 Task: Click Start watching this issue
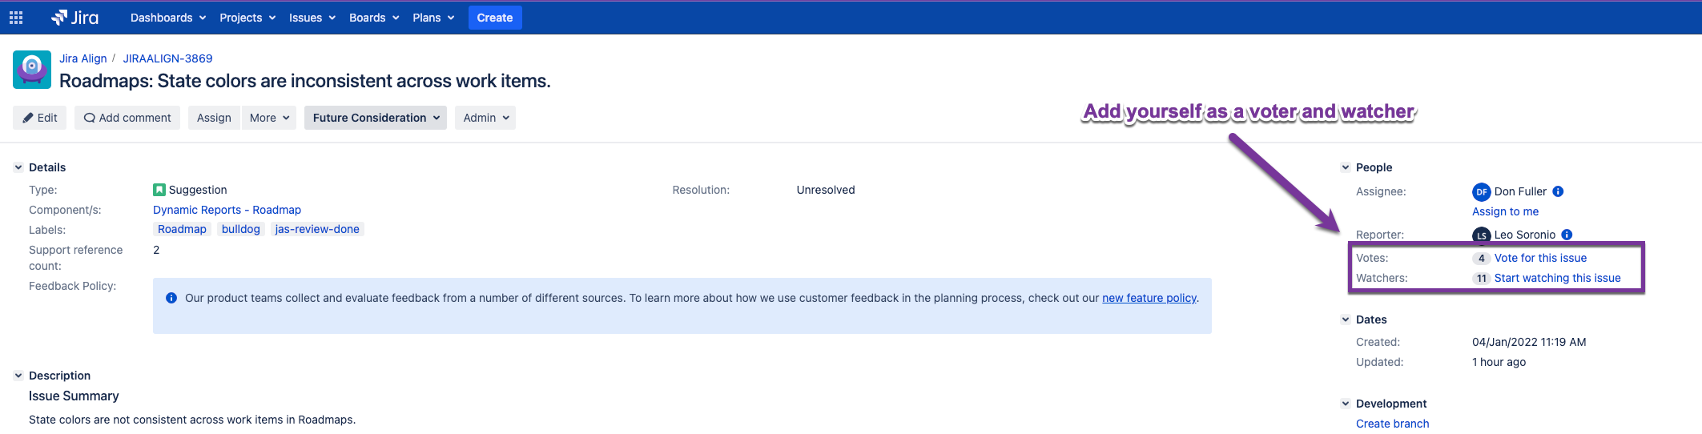[1557, 278]
